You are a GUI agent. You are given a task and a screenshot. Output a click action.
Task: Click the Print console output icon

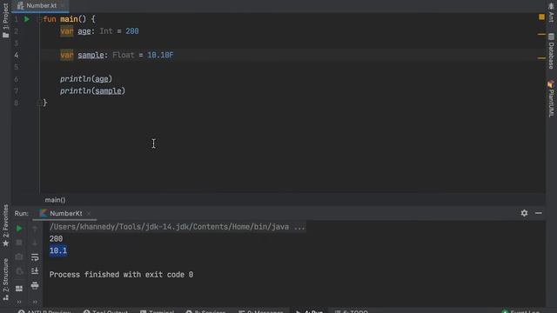(35, 285)
